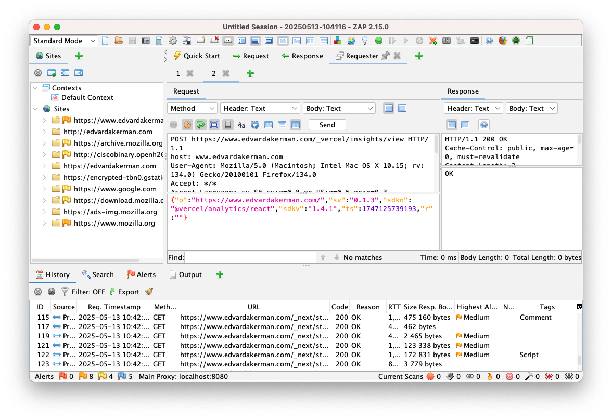Close Requester sub-tab 2

226,73
